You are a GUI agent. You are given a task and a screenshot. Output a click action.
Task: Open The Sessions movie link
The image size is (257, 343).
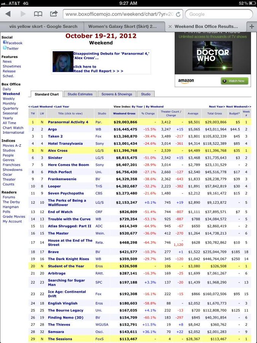60,339
